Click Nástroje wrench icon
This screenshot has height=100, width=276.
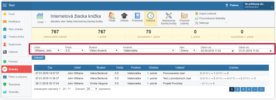197,23
